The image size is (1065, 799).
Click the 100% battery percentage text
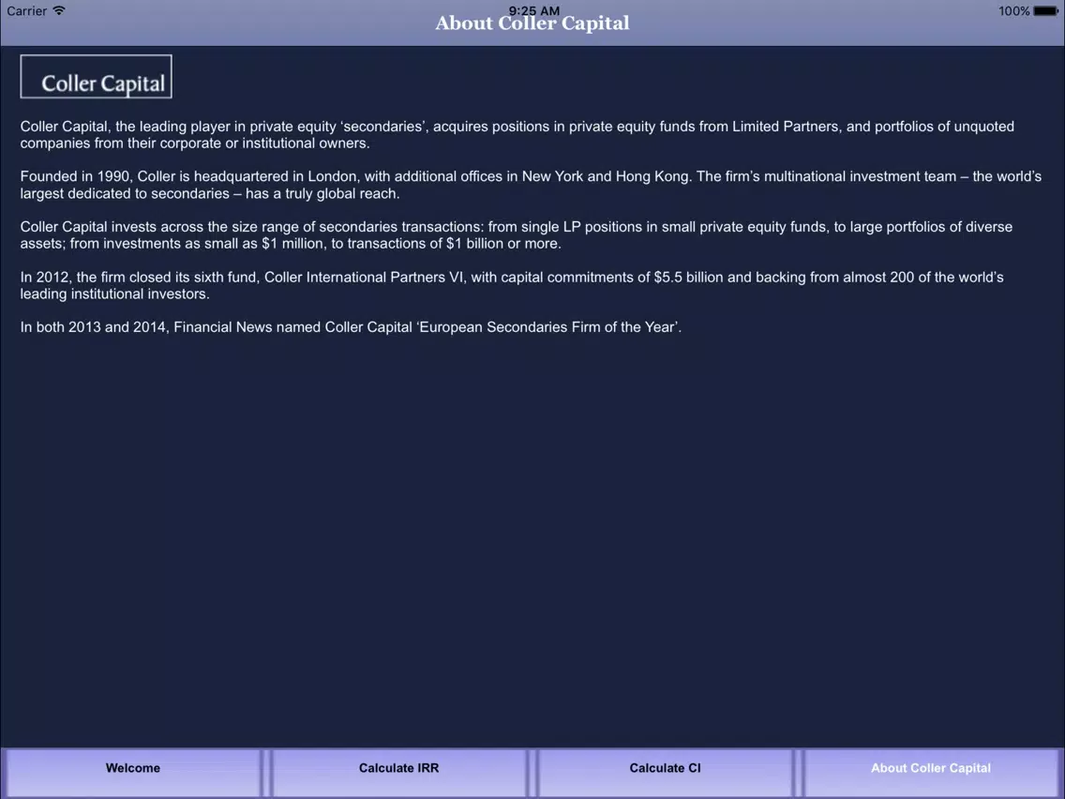(x=1014, y=11)
